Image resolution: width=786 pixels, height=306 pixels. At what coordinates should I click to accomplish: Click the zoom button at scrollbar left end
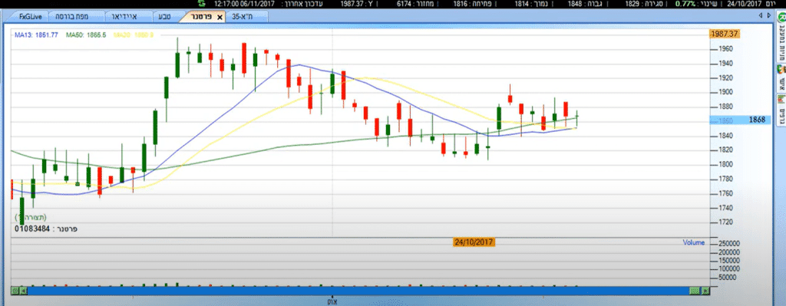tap(15, 291)
